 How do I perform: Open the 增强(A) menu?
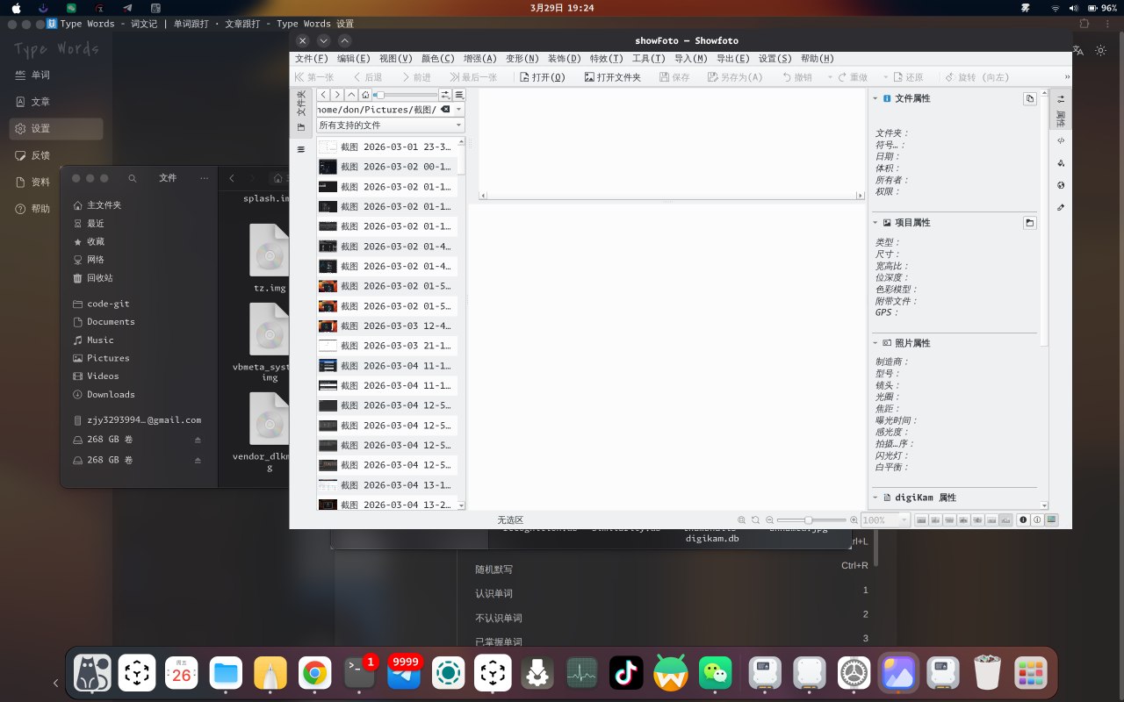click(x=479, y=59)
